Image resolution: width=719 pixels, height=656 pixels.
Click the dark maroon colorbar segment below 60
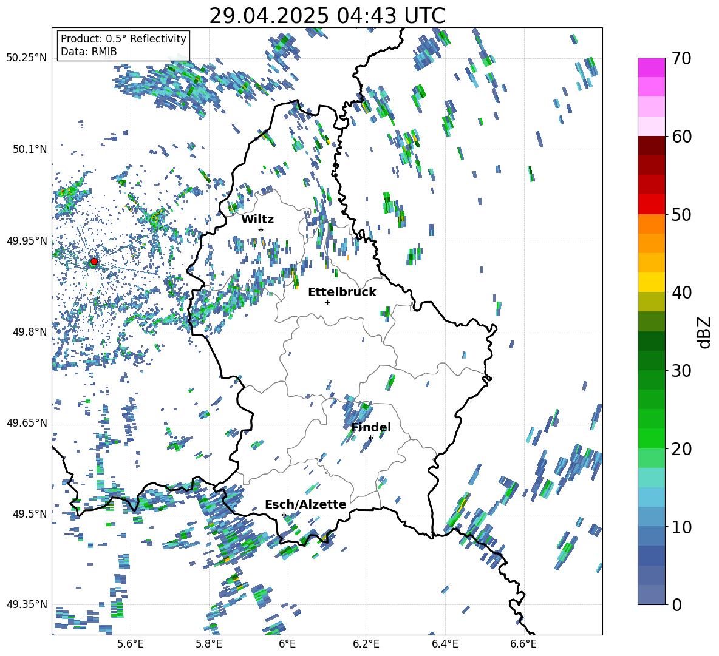click(651, 146)
